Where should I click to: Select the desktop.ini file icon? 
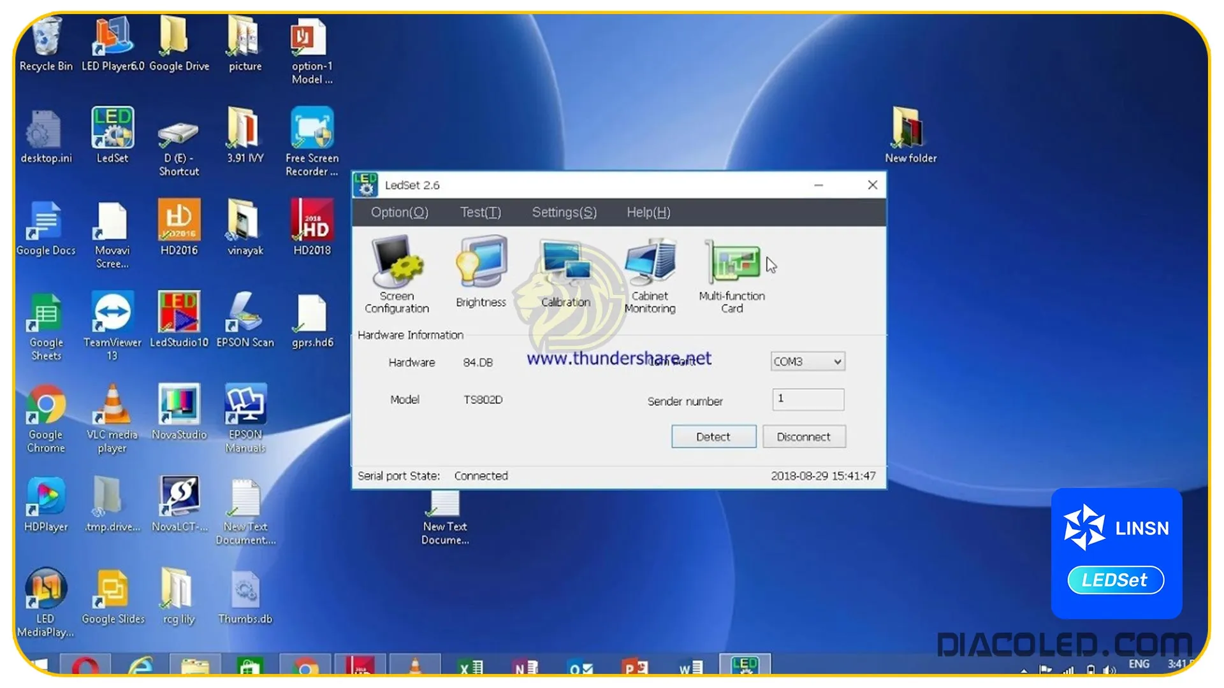tap(46, 136)
